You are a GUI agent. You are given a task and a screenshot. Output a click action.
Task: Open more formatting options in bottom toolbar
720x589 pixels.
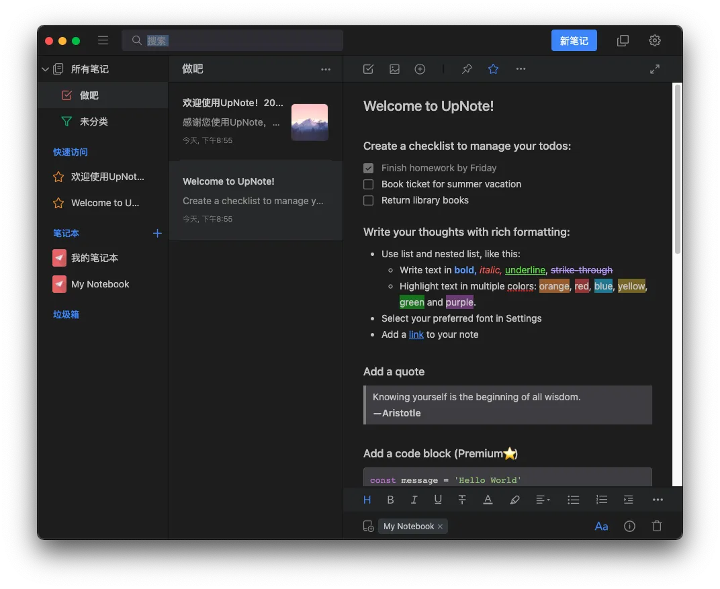coord(658,500)
